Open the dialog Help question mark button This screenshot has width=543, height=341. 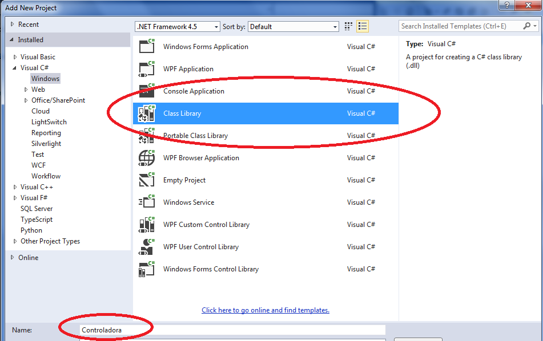pos(507,5)
